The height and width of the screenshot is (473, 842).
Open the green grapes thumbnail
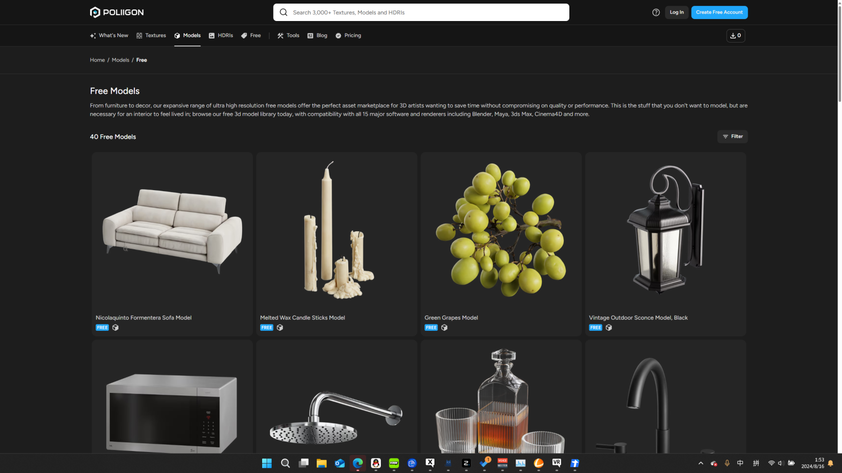pos(501,232)
